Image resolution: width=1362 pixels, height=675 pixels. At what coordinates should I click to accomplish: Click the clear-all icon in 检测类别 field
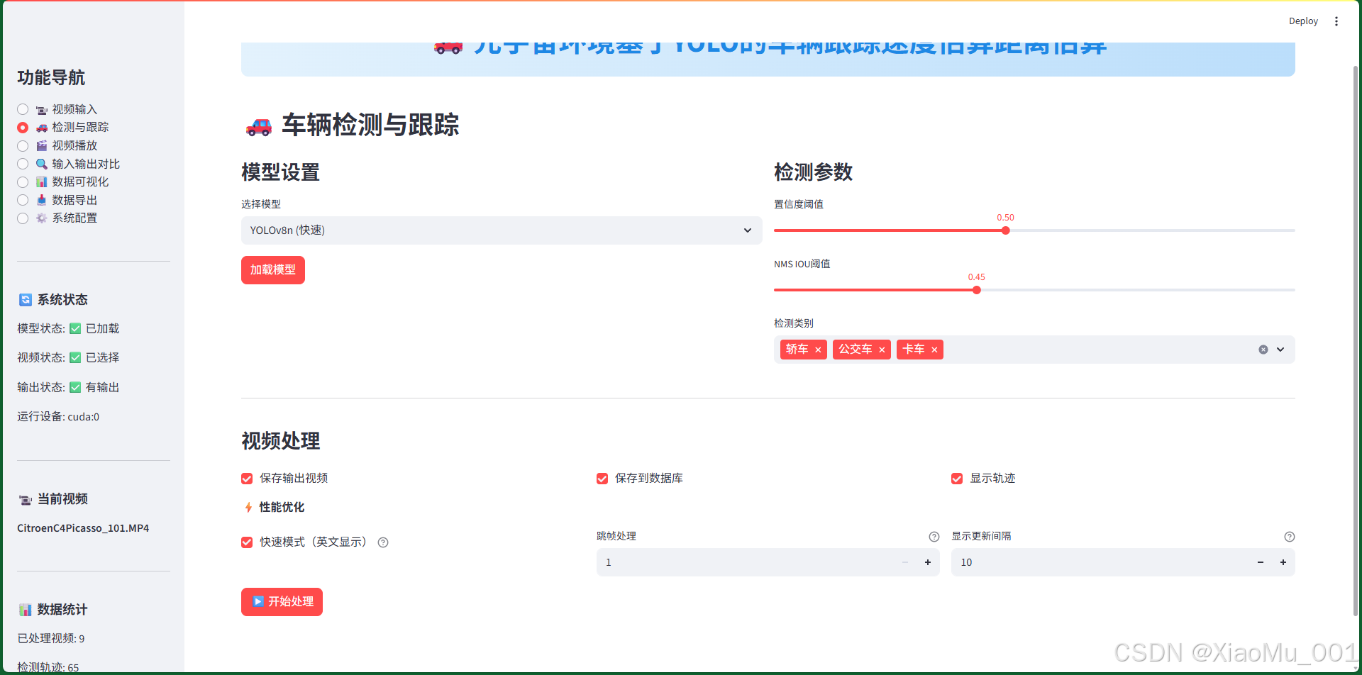1263,349
